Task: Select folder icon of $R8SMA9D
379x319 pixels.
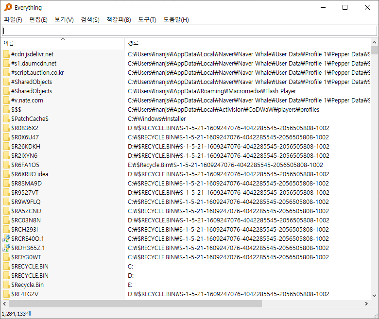Action: point(6,183)
